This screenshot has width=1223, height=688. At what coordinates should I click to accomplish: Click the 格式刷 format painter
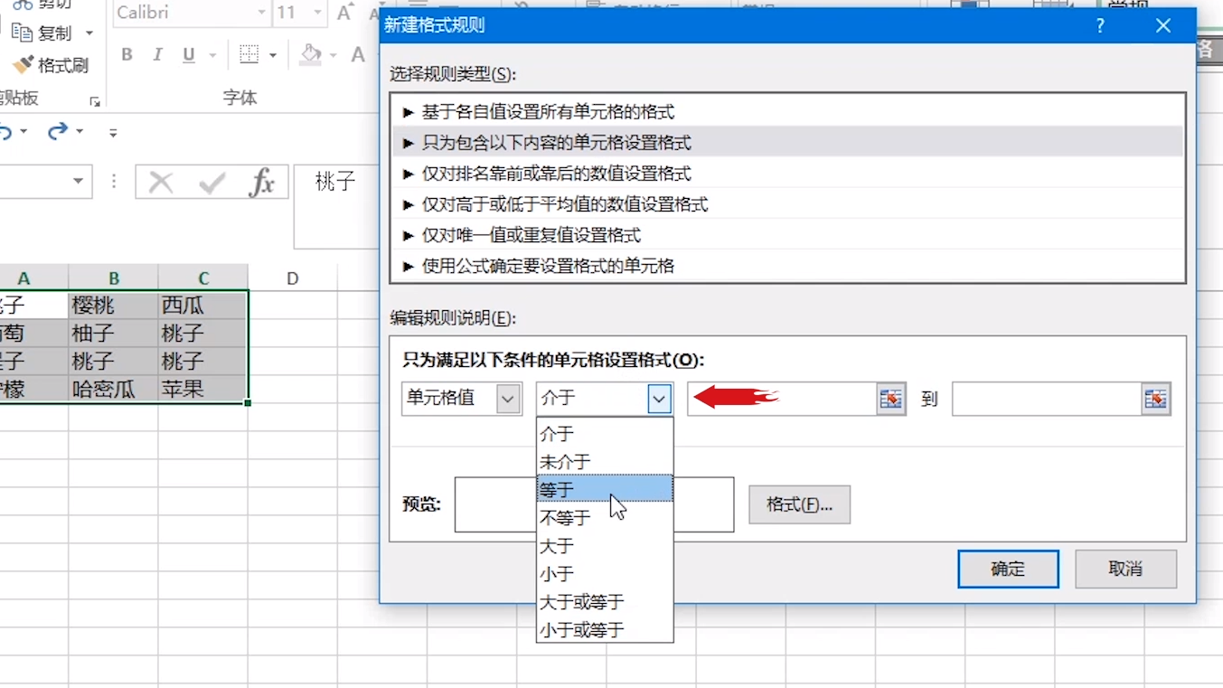[x=51, y=65]
